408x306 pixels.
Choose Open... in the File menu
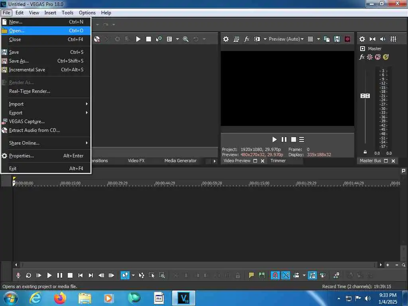(x=46, y=30)
